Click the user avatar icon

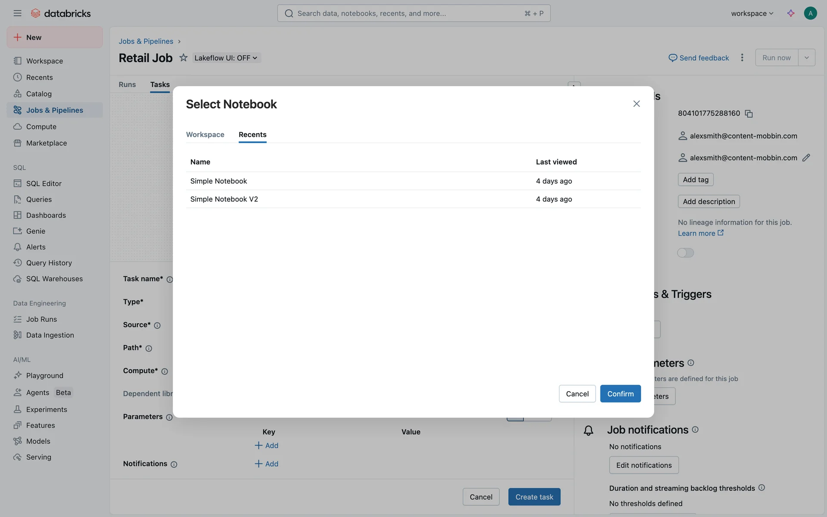[810, 13]
